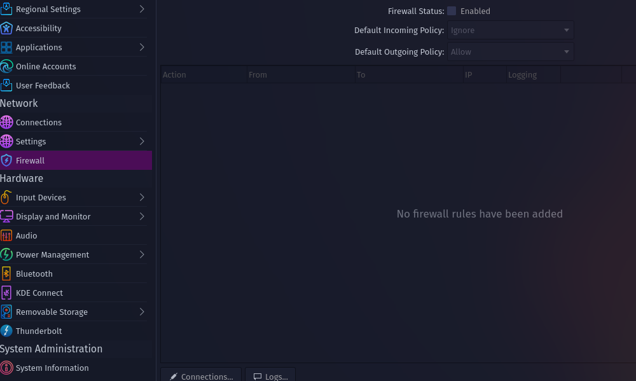Click the Applications grid icon
Screen dimensions: 636x381
pyautogui.click(x=6, y=47)
